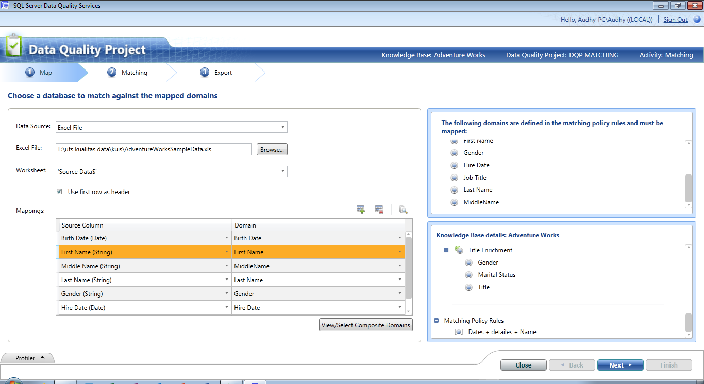Click the Title Enrichment composite domain icon

tap(458, 250)
